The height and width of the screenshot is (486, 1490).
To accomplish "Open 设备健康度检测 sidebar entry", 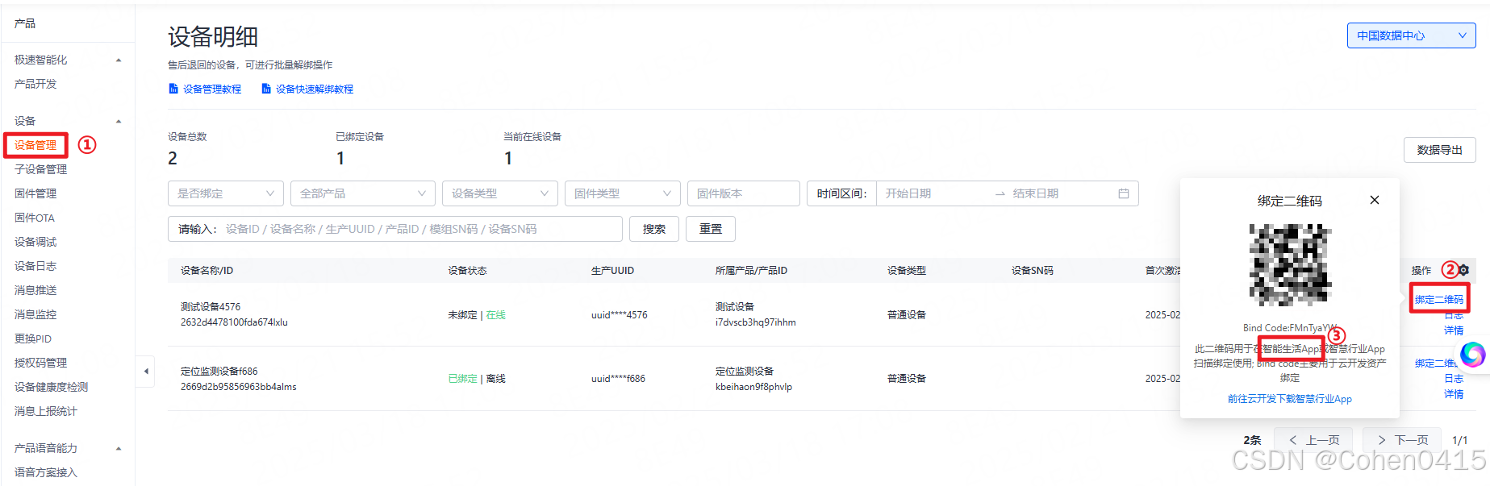I will [x=51, y=387].
